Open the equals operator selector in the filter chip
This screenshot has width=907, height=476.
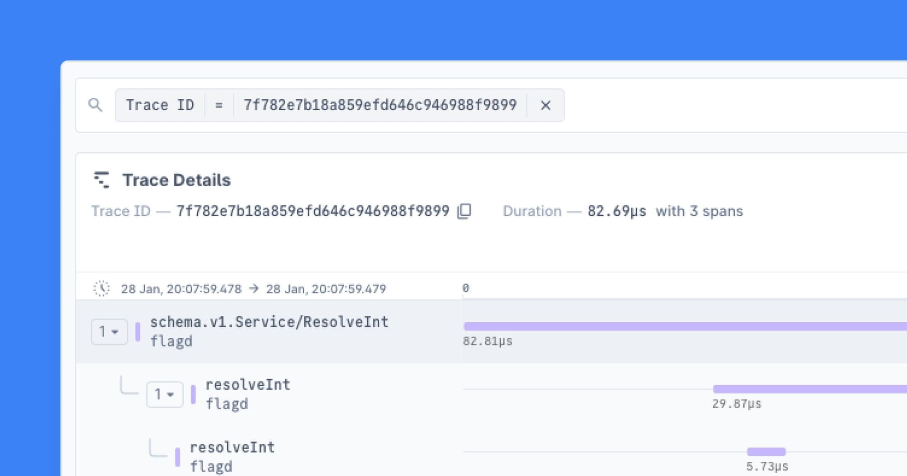pyautogui.click(x=219, y=105)
